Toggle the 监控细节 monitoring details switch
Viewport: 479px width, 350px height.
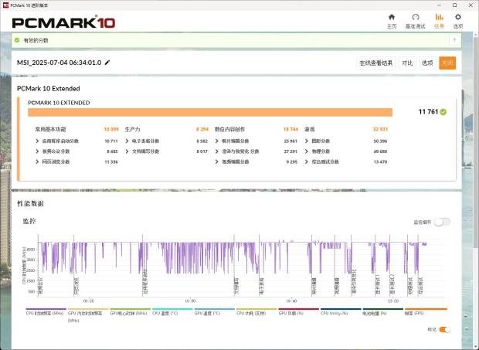(443, 222)
